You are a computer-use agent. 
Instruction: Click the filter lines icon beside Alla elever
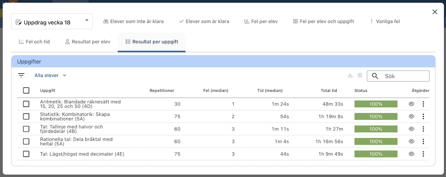click(21, 76)
